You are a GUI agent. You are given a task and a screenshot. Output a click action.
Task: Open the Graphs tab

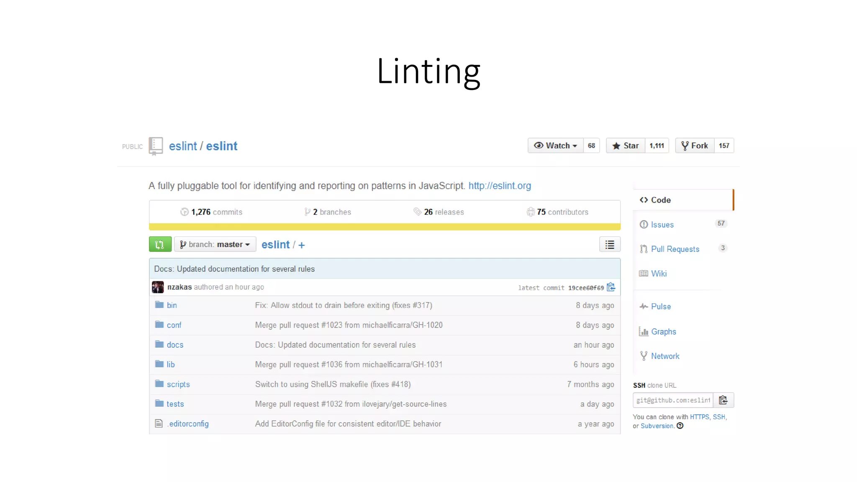tap(663, 332)
